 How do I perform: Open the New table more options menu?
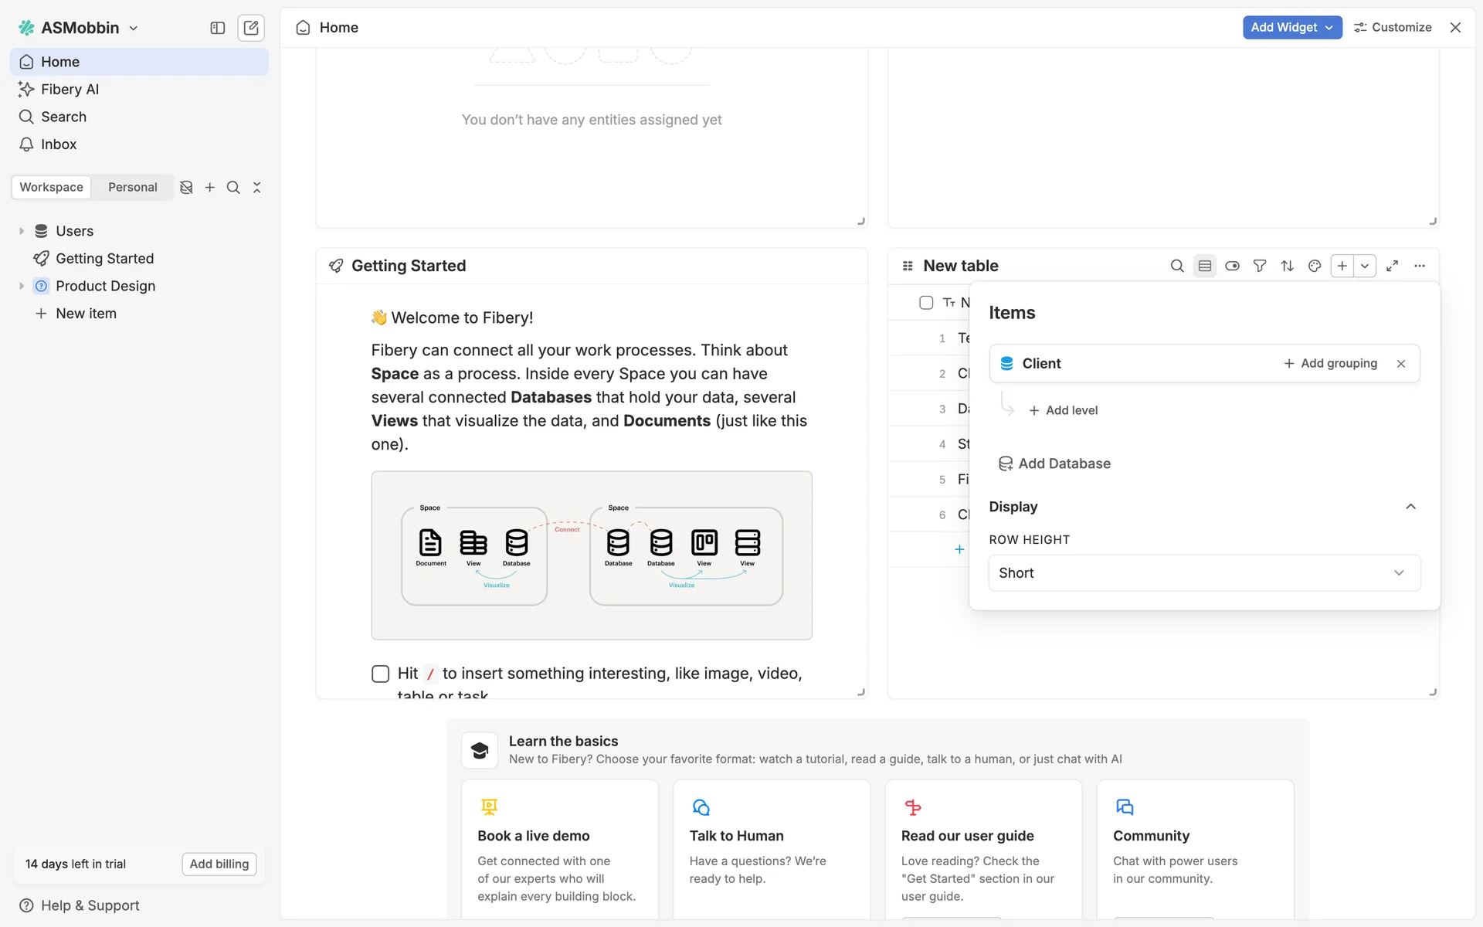pyautogui.click(x=1420, y=266)
